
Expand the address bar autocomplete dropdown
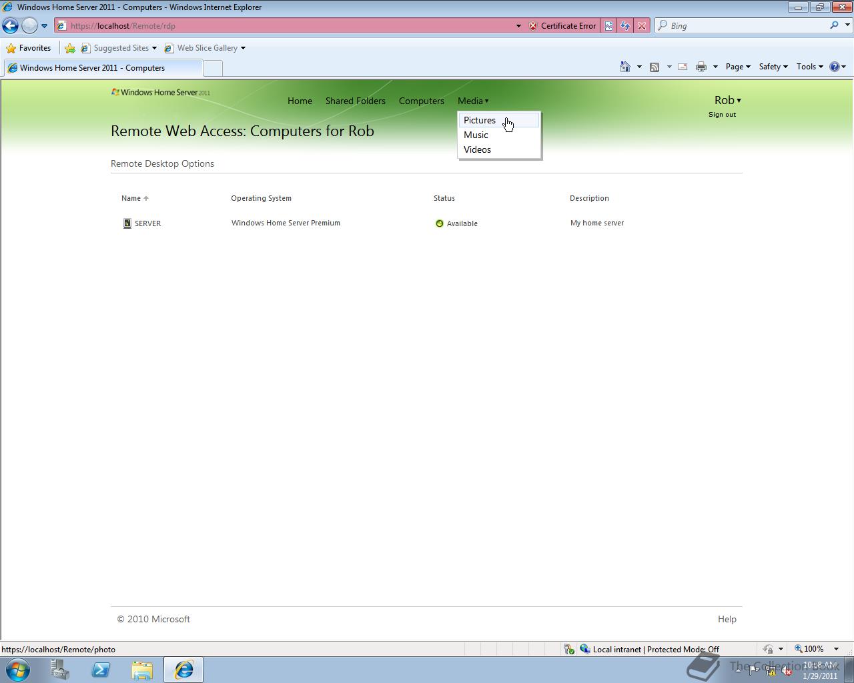point(518,26)
